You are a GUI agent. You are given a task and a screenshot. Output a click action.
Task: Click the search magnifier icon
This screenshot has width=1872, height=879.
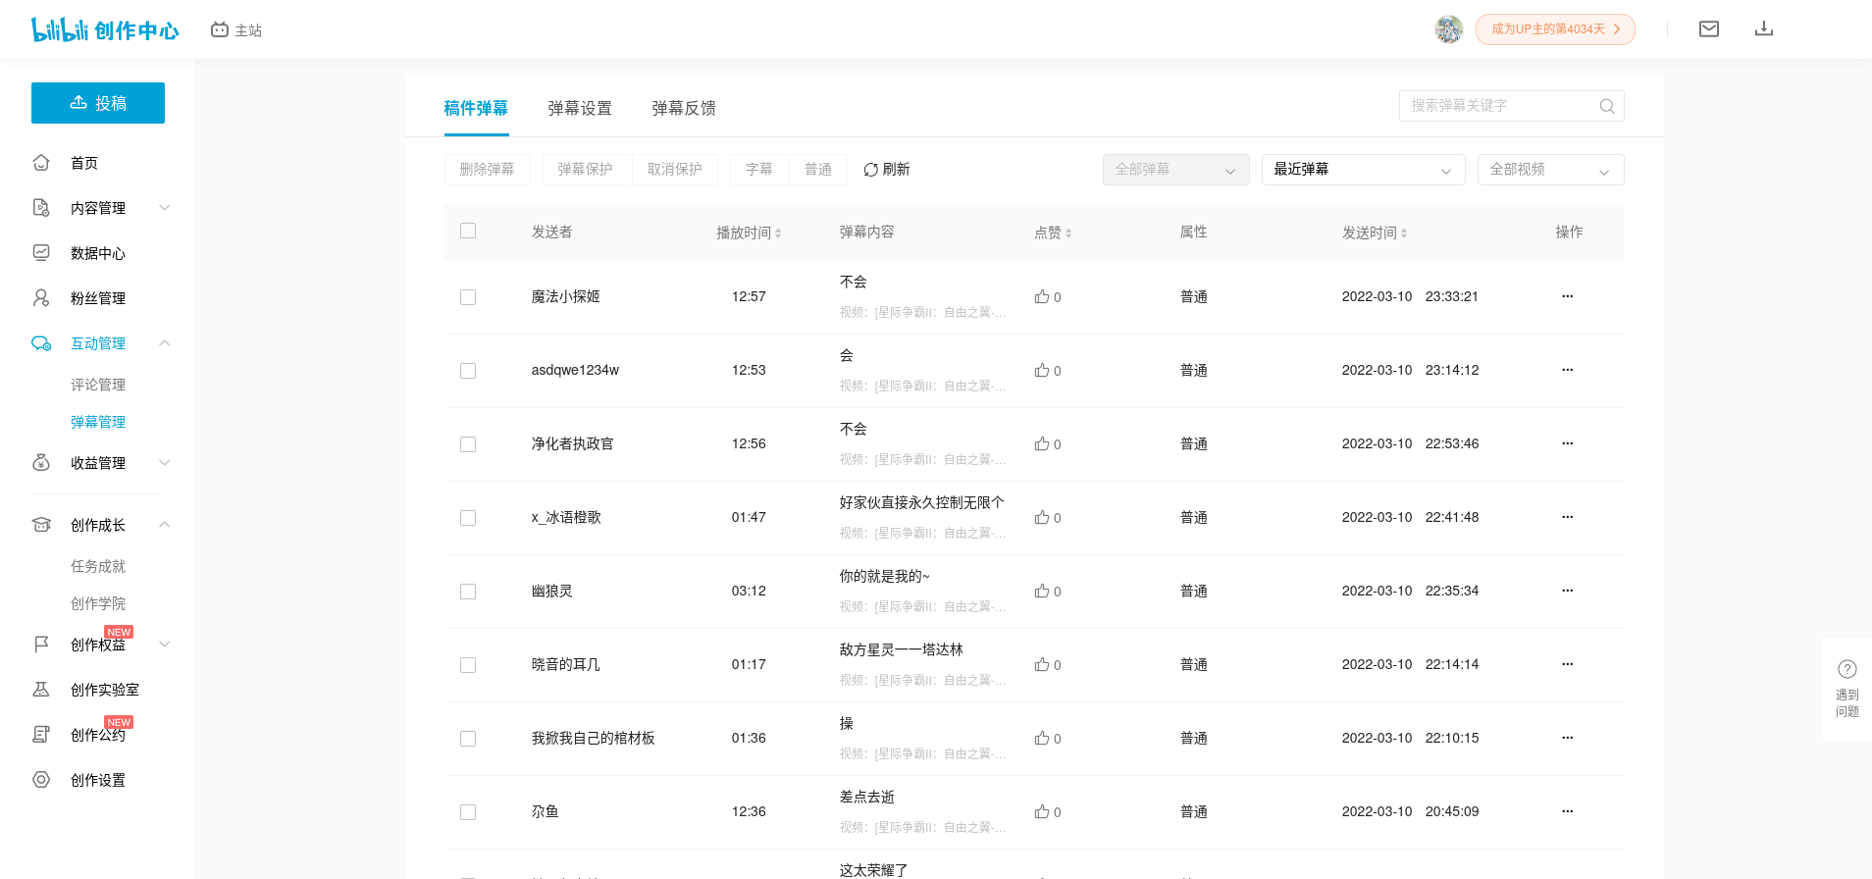[1607, 106]
